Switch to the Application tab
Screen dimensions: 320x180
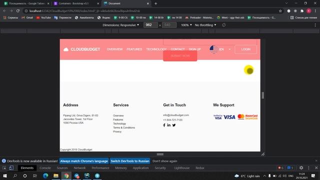click(140, 168)
